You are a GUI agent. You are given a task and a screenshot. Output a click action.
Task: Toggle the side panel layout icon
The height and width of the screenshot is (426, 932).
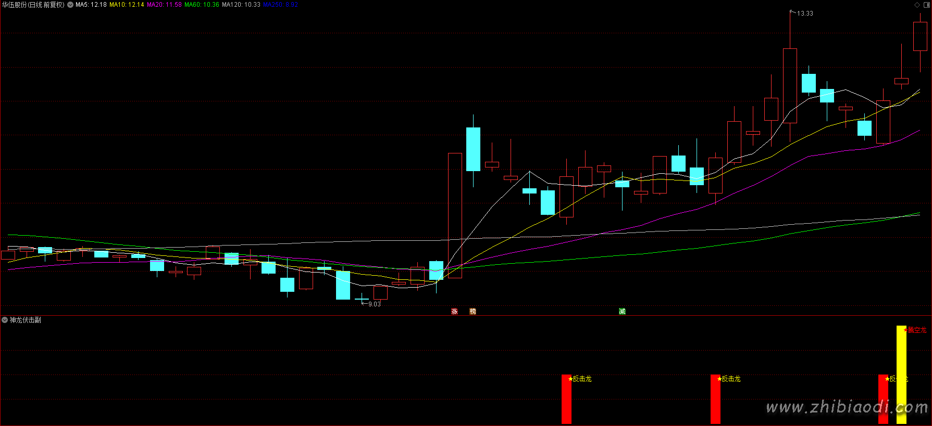click(x=926, y=5)
